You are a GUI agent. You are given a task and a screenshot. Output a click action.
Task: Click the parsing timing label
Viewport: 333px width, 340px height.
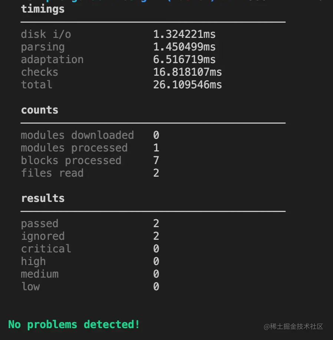tap(43, 47)
